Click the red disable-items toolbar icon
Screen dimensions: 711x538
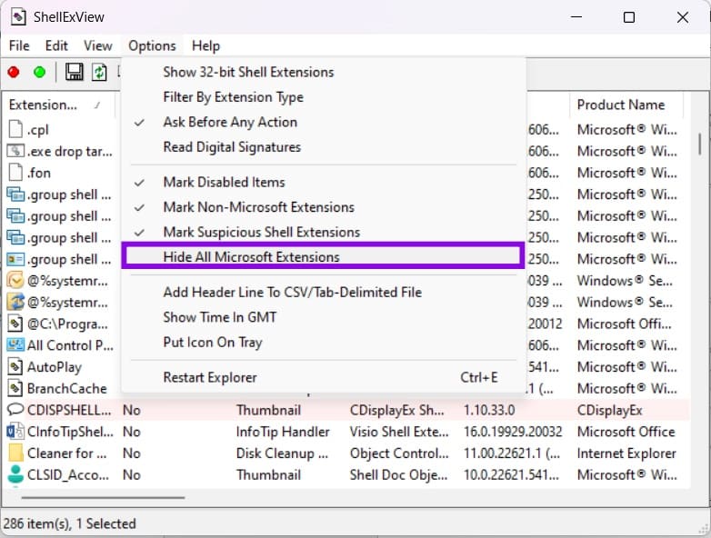click(14, 72)
